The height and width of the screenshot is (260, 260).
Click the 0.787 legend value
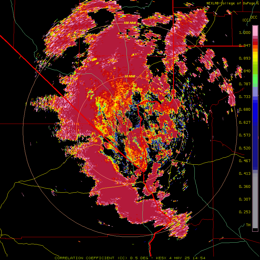click(x=245, y=84)
